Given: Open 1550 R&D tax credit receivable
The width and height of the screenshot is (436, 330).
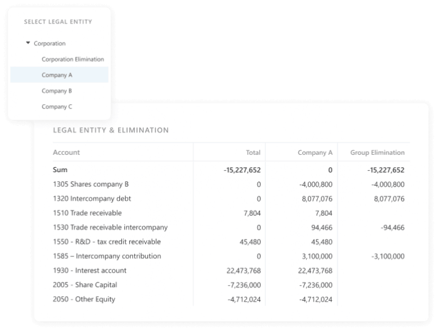Looking at the screenshot, I should (107, 242).
